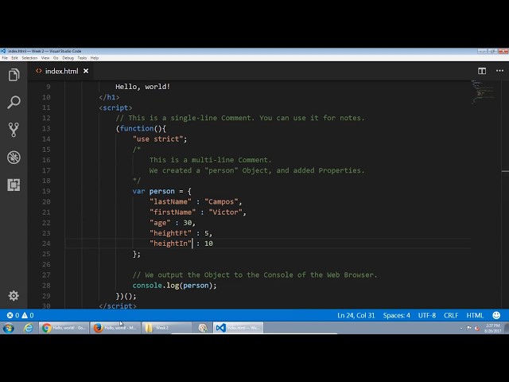
Task: Open the View menu
Action: pyautogui.click(x=45, y=58)
